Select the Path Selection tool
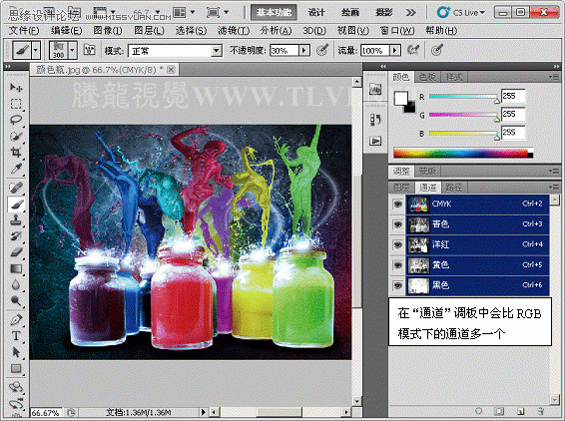Image resolution: width=565 pixels, height=421 pixels. pyautogui.click(x=16, y=352)
